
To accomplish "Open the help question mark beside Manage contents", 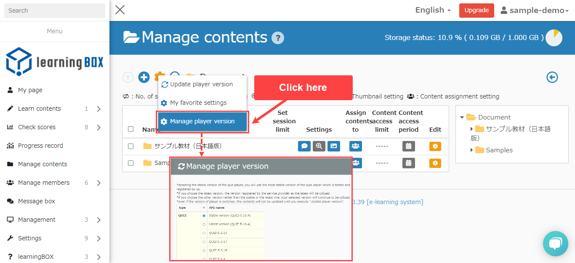I will click(278, 38).
